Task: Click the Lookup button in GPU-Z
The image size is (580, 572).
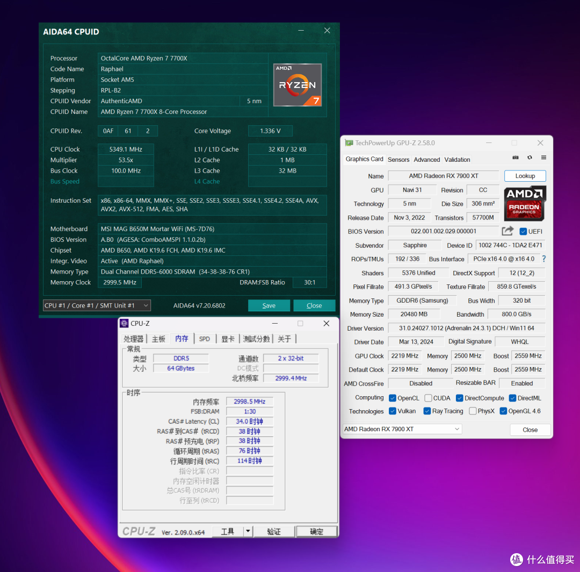Action: 525,176
